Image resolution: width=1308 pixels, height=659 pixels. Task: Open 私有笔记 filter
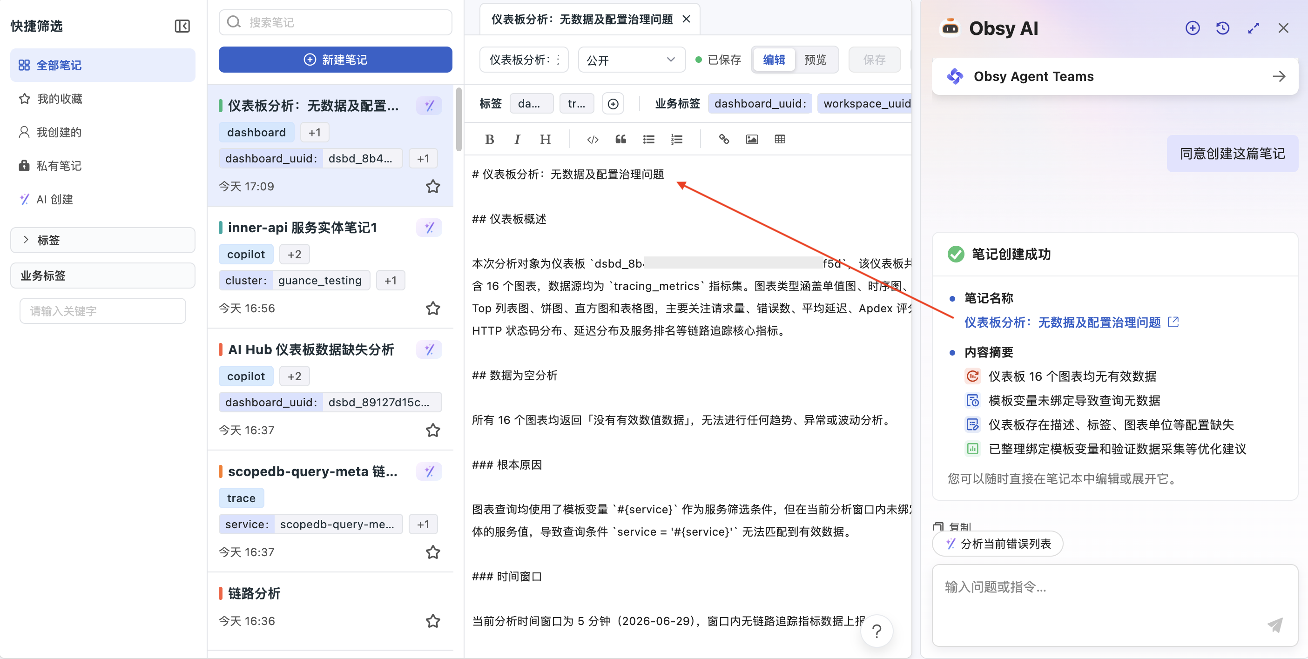[x=102, y=166]
